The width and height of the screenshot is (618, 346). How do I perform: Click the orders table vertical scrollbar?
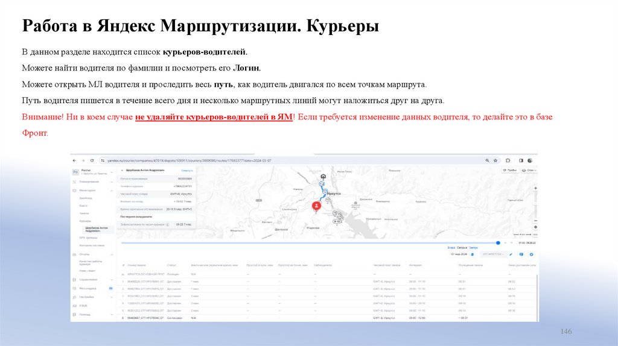537,297
